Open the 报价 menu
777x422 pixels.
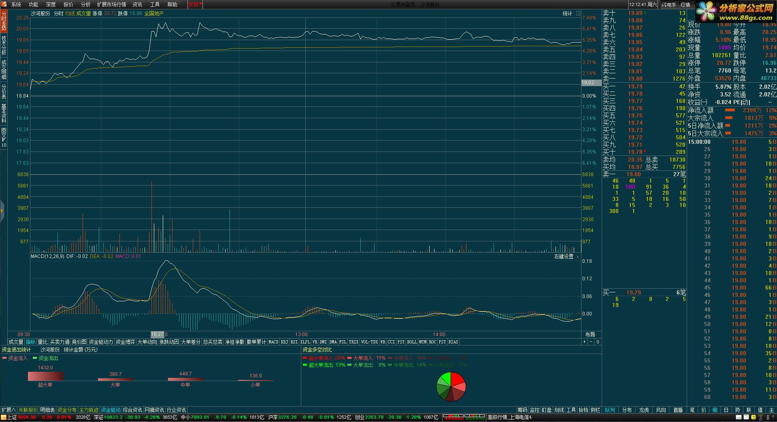[x=68, y=4]
